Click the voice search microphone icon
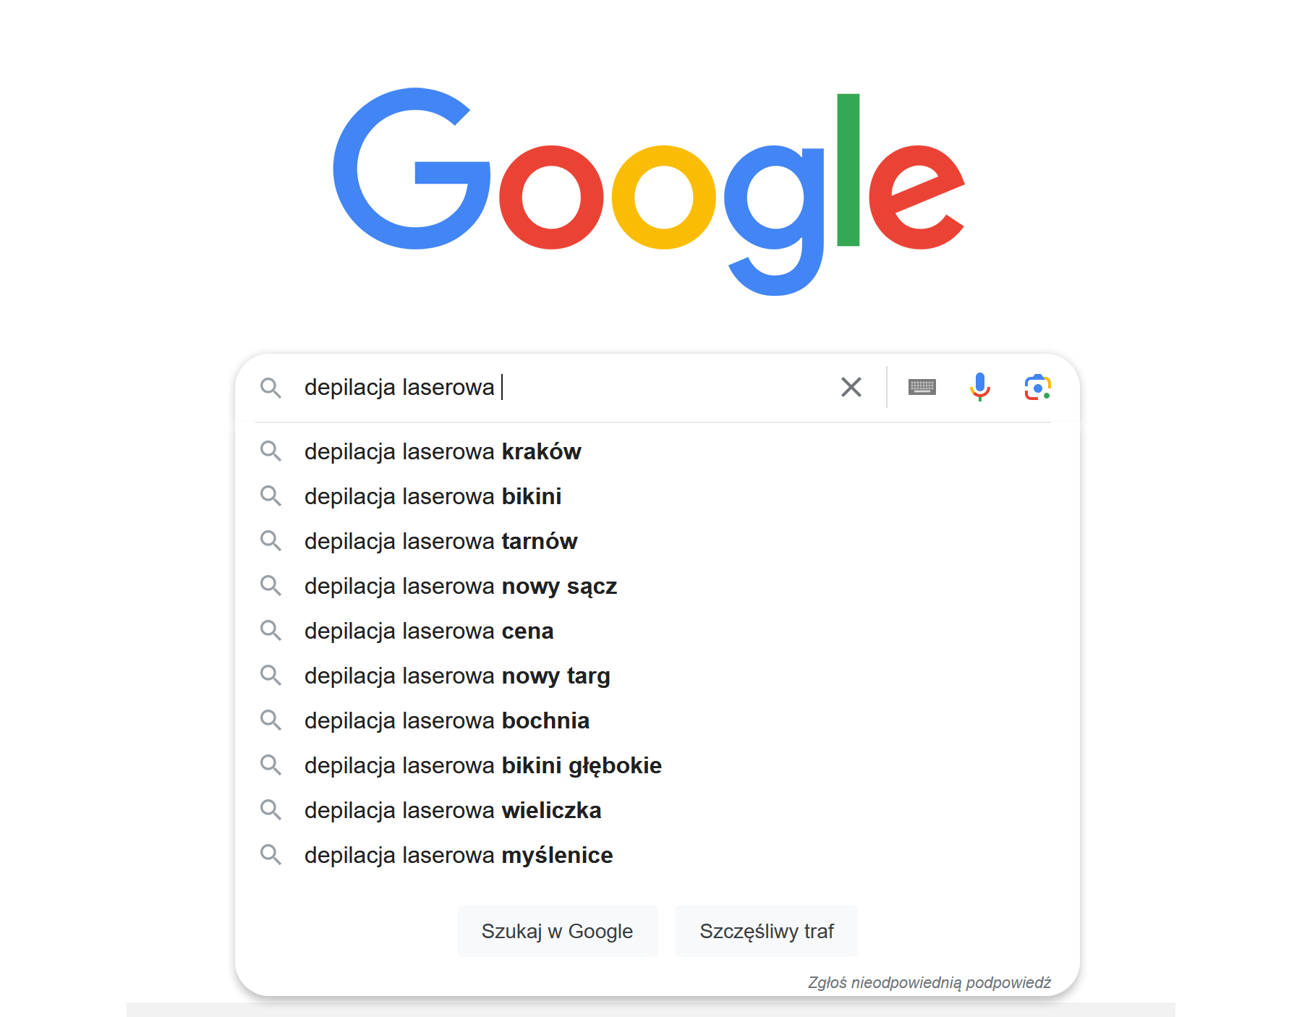This screenshot has width=1302, height=1017. [980, 388]
